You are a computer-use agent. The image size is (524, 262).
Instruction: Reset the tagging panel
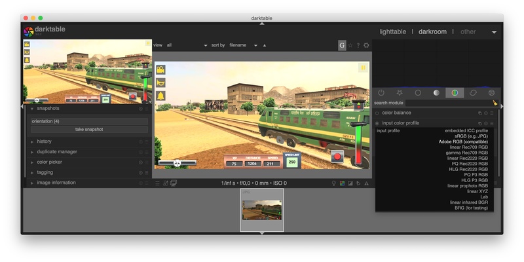click(141, 173)
